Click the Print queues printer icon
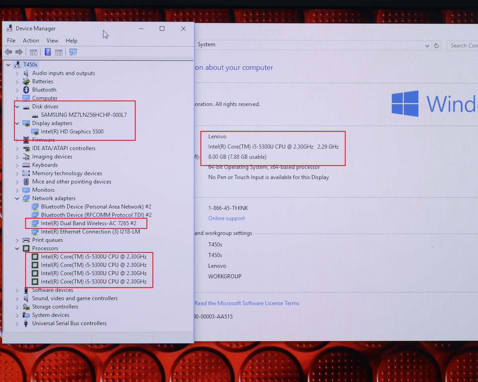 pos(26,240)
